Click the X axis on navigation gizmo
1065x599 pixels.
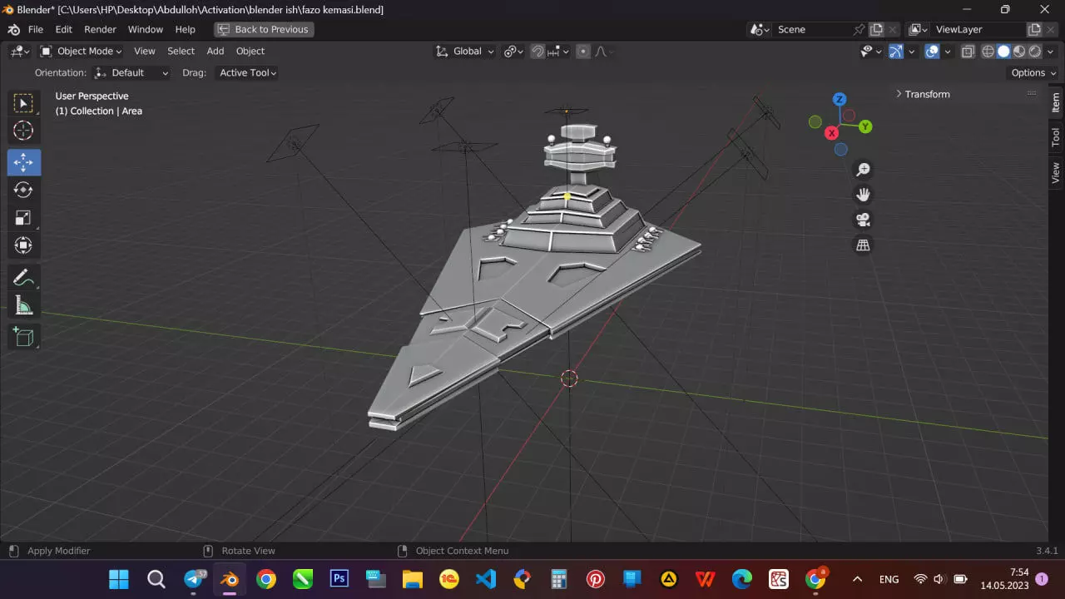click(831, 133)
